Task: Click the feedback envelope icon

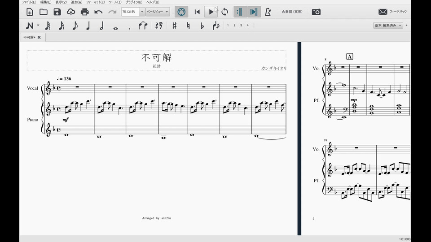Action: point(383,12)
